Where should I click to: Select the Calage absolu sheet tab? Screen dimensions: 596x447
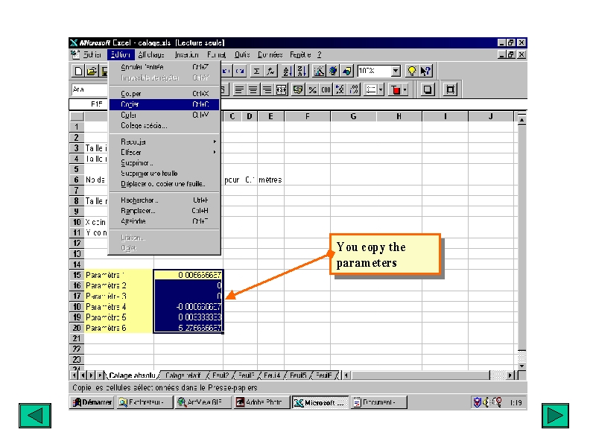pos(132,375)
